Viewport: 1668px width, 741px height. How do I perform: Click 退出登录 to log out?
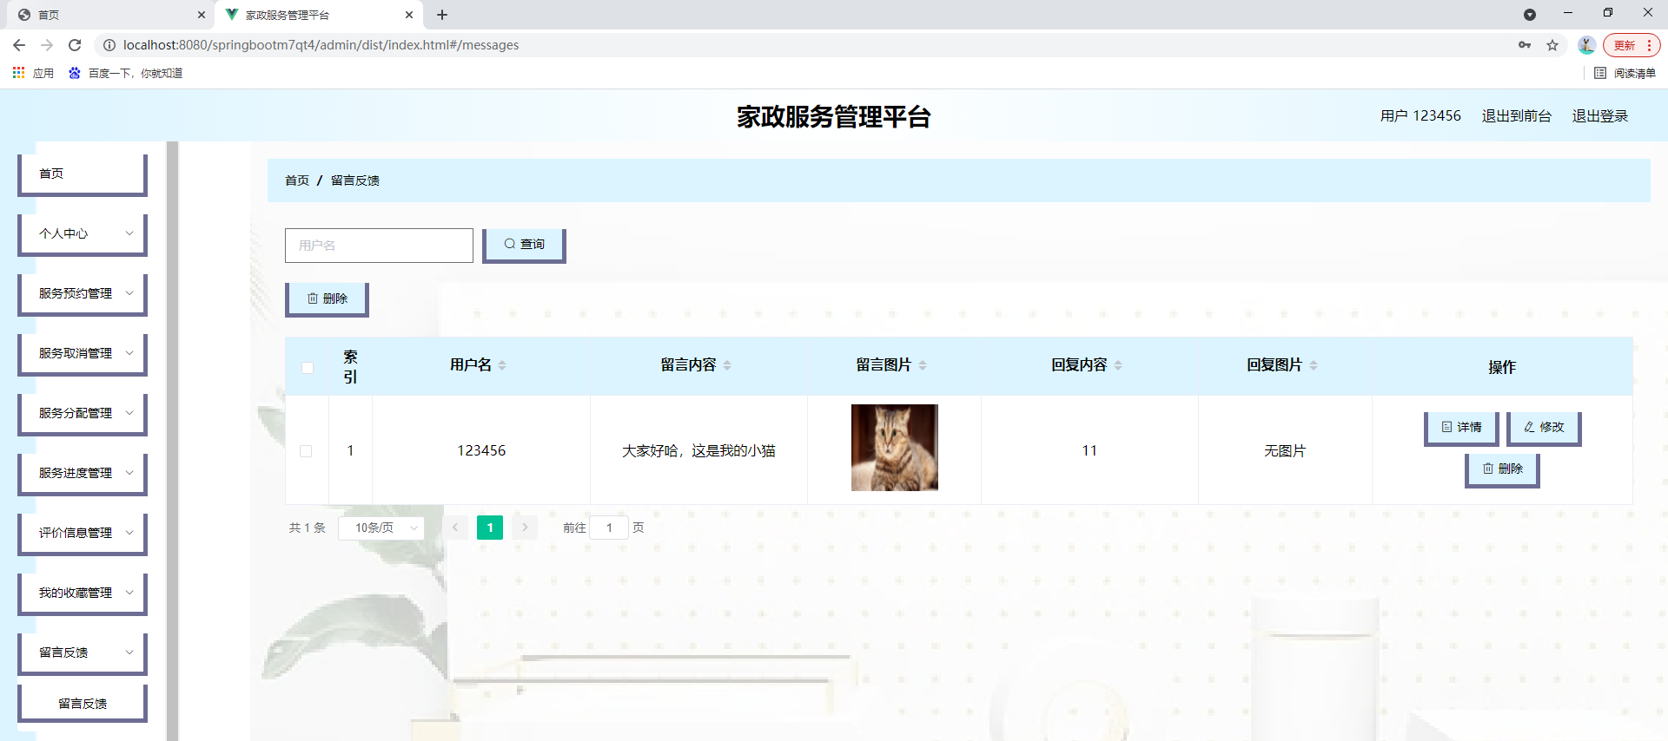(x=1599, y=115)
